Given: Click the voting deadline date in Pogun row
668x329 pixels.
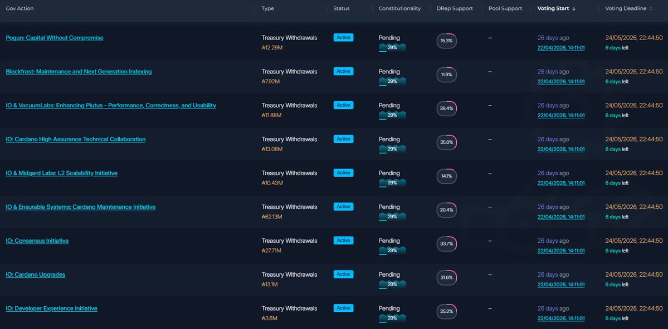Looking at the screenshot, I should click(x=634, y=38).
